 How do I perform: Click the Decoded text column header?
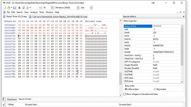point(93,21)
